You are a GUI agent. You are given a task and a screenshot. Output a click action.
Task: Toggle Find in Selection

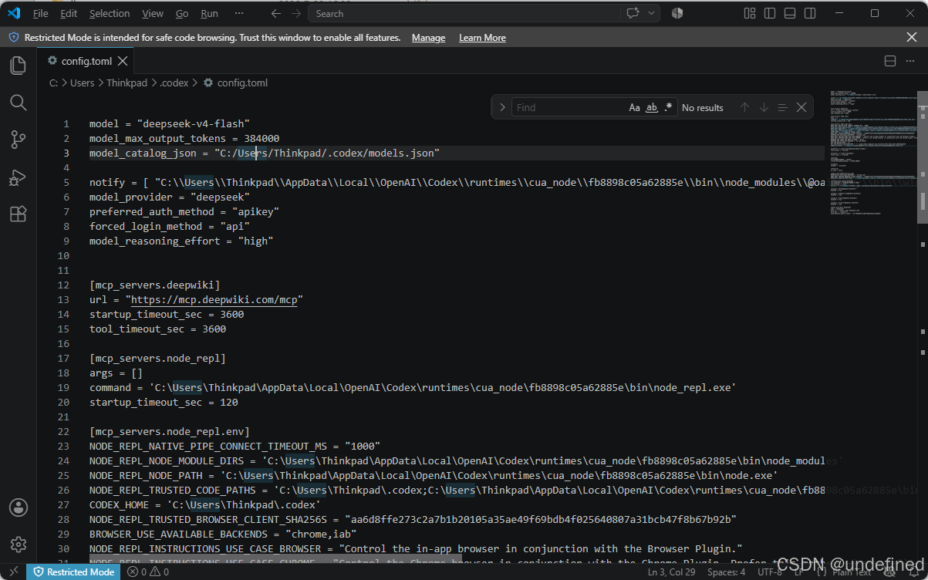(782, 107)
